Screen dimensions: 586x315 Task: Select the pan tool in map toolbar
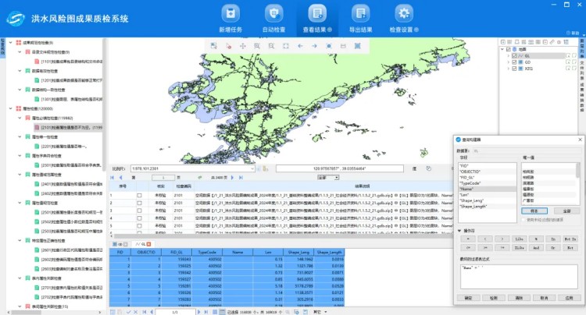(x=241, y=47)
